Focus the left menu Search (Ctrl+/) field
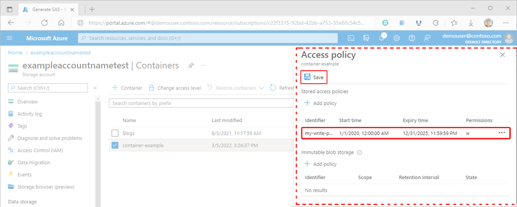 [48, 88]
